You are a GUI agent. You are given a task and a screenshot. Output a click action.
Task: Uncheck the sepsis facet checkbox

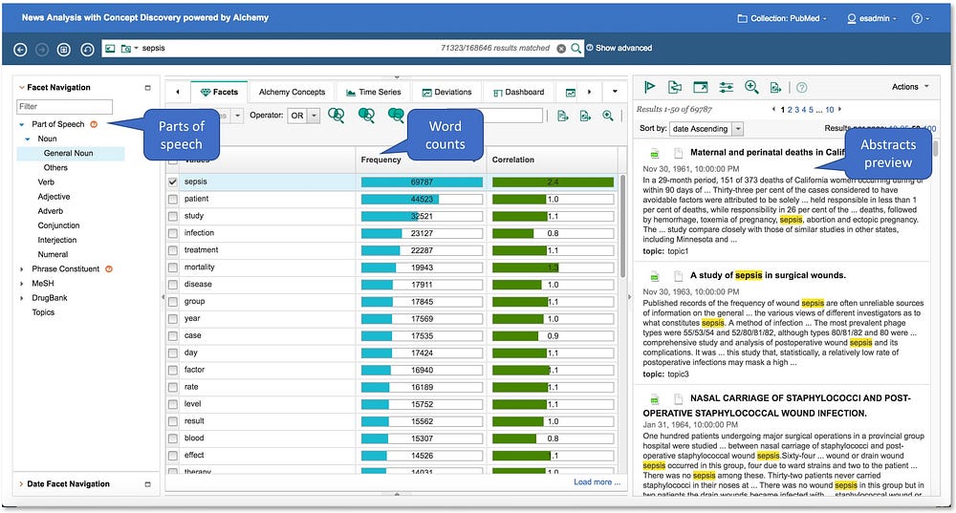pyautogui.click(x=173, y=182)
